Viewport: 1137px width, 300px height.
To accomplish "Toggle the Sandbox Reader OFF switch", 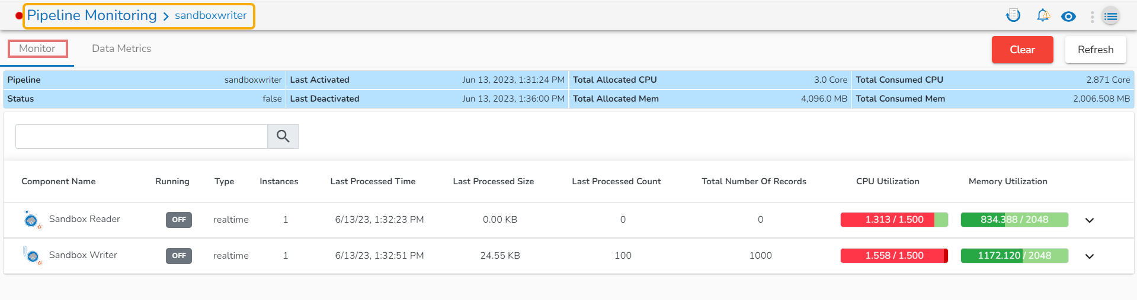I will 178,220.
